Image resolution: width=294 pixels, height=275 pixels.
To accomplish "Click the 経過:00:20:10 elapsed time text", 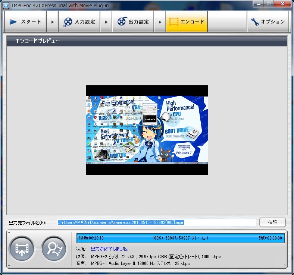I will click(x=91, y=238).
